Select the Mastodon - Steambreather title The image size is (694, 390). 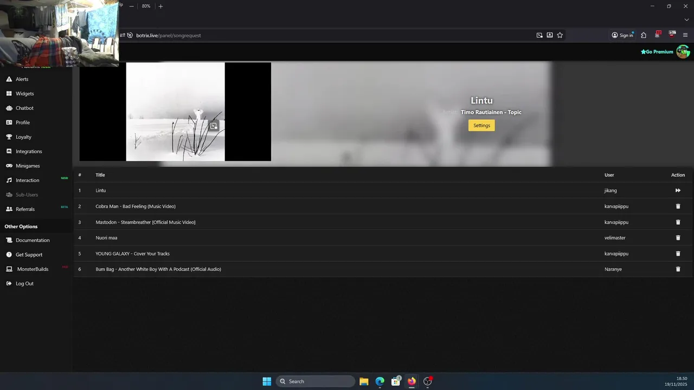pos(145,222)
